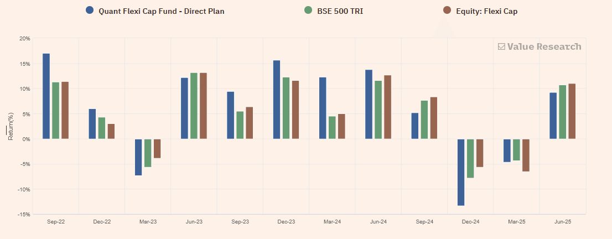Viewport: 612px width, 239px height.
Task: Click the Dec-23 x-axis label
Action: point(286,221)
